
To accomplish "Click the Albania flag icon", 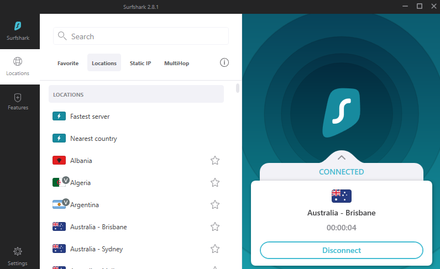I will pos(59,160).
